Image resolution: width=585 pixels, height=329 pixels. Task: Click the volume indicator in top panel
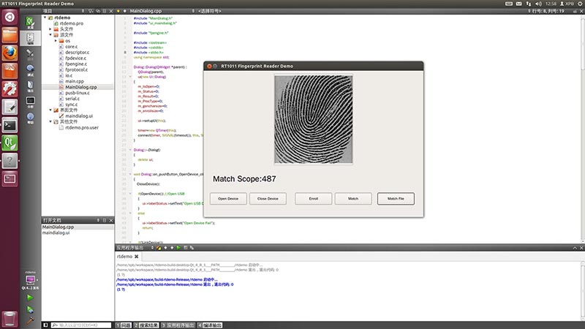tap(538, 4)
